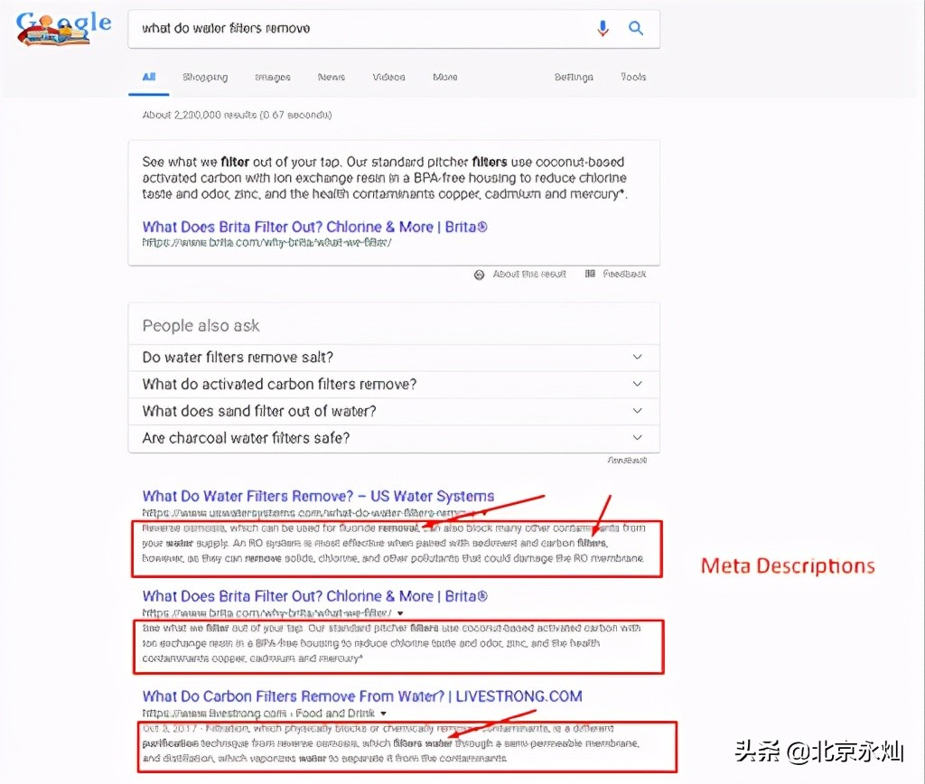The height and width of the screenshot is (784, 925).
Task: Expand "What does sand filter out of water?"
Action: [x=637, y=411]
